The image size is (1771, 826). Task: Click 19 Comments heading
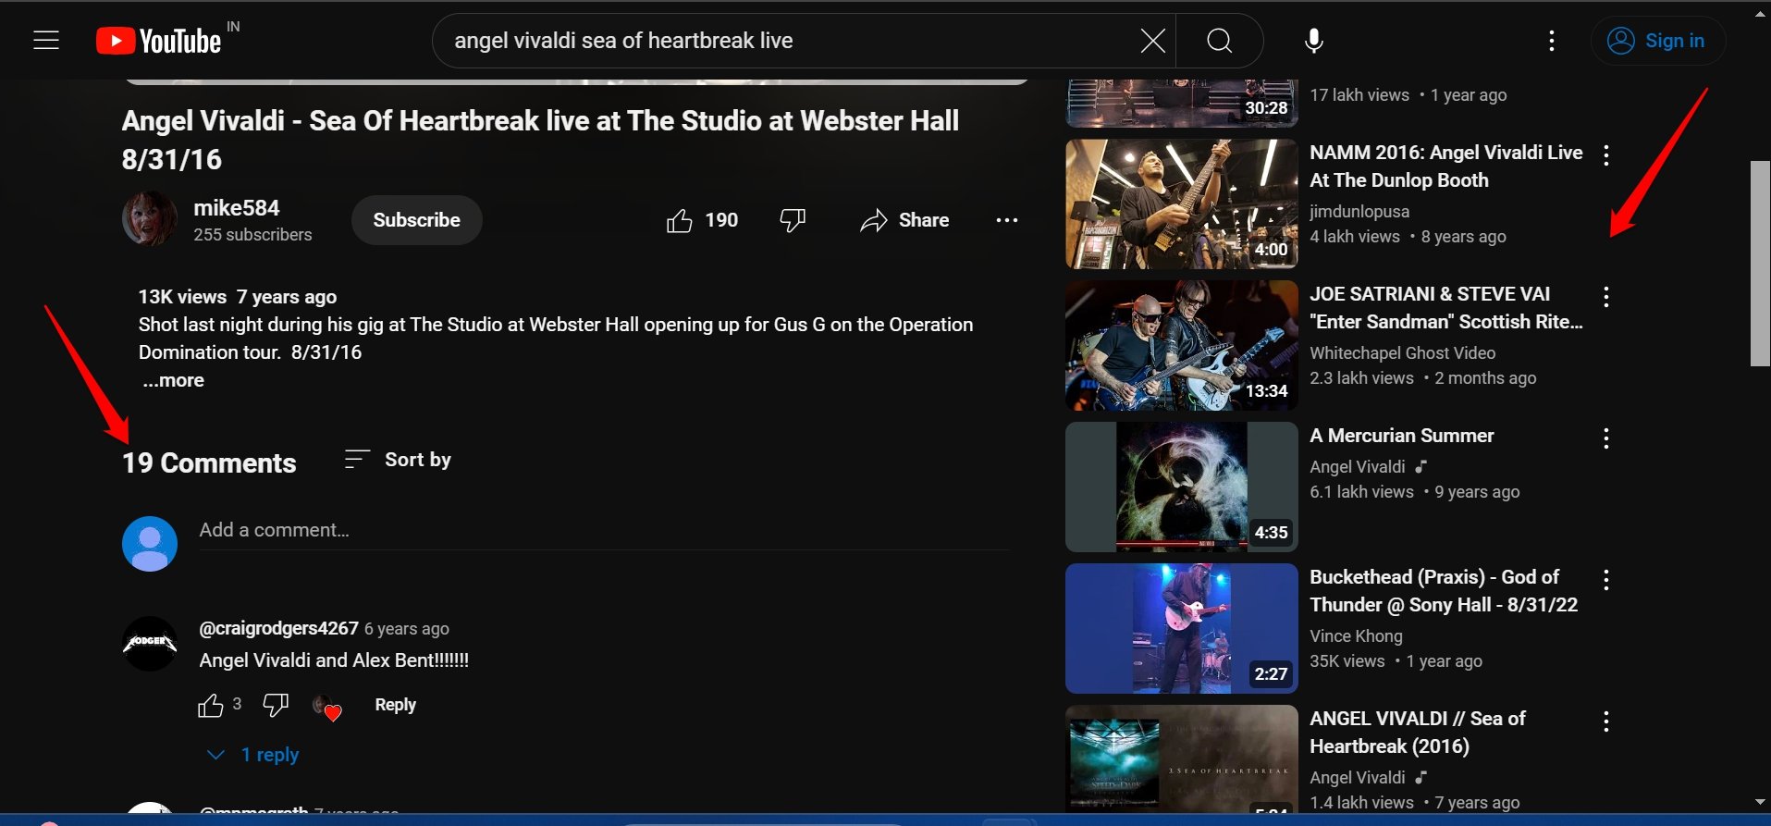pyautogui.click(x=209, y=463)
